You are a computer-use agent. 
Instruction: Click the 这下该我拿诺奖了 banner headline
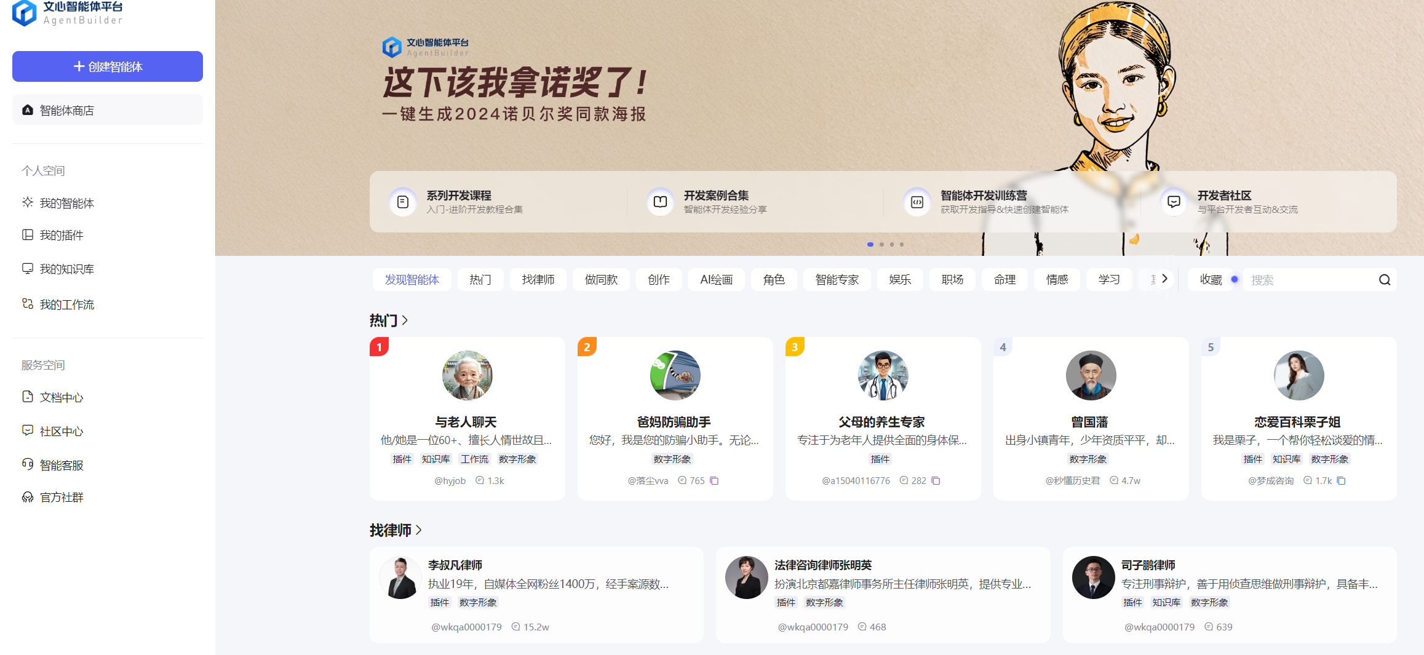514,82
